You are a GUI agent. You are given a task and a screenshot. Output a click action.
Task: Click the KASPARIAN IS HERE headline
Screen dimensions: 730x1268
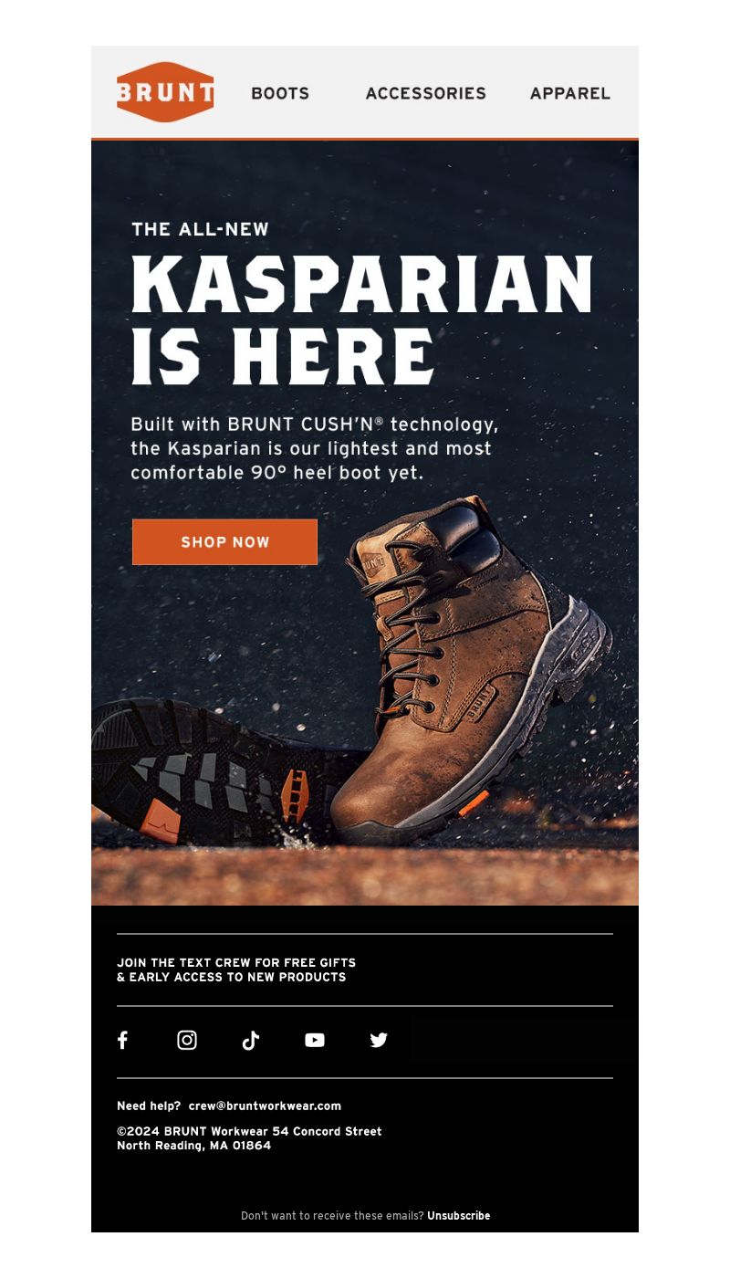pyautogui.click(x=362, y=320)
